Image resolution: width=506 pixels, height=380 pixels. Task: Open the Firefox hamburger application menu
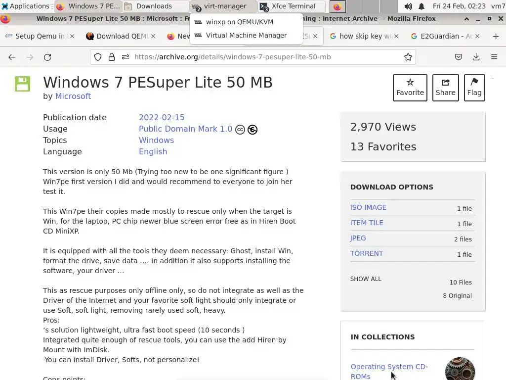click(x=494, y=57)
